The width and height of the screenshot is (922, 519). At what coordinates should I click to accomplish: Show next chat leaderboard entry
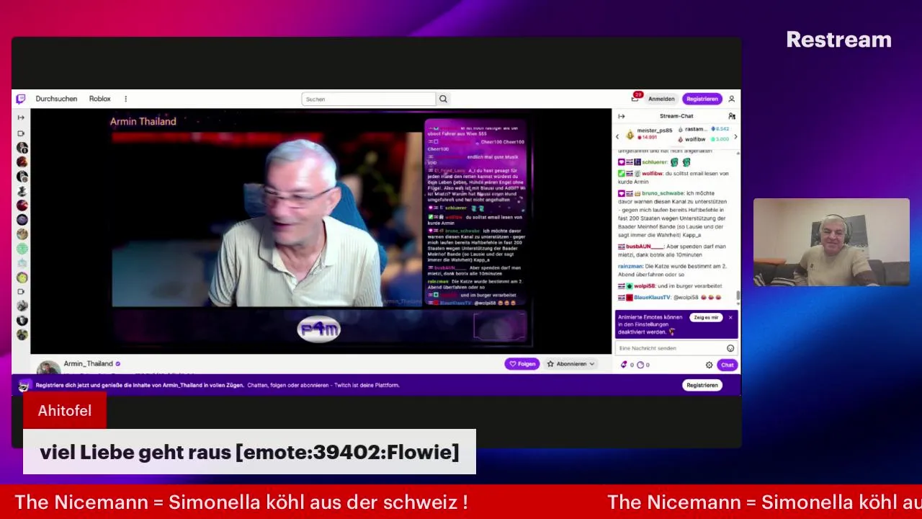pos(735,136)
